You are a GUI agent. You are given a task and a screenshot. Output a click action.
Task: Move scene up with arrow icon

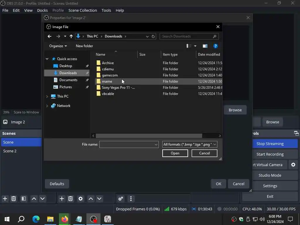click(34, 199)
